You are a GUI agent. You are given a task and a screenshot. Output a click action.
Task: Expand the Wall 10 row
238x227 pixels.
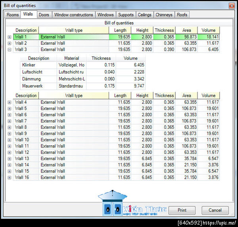(10, 140)
